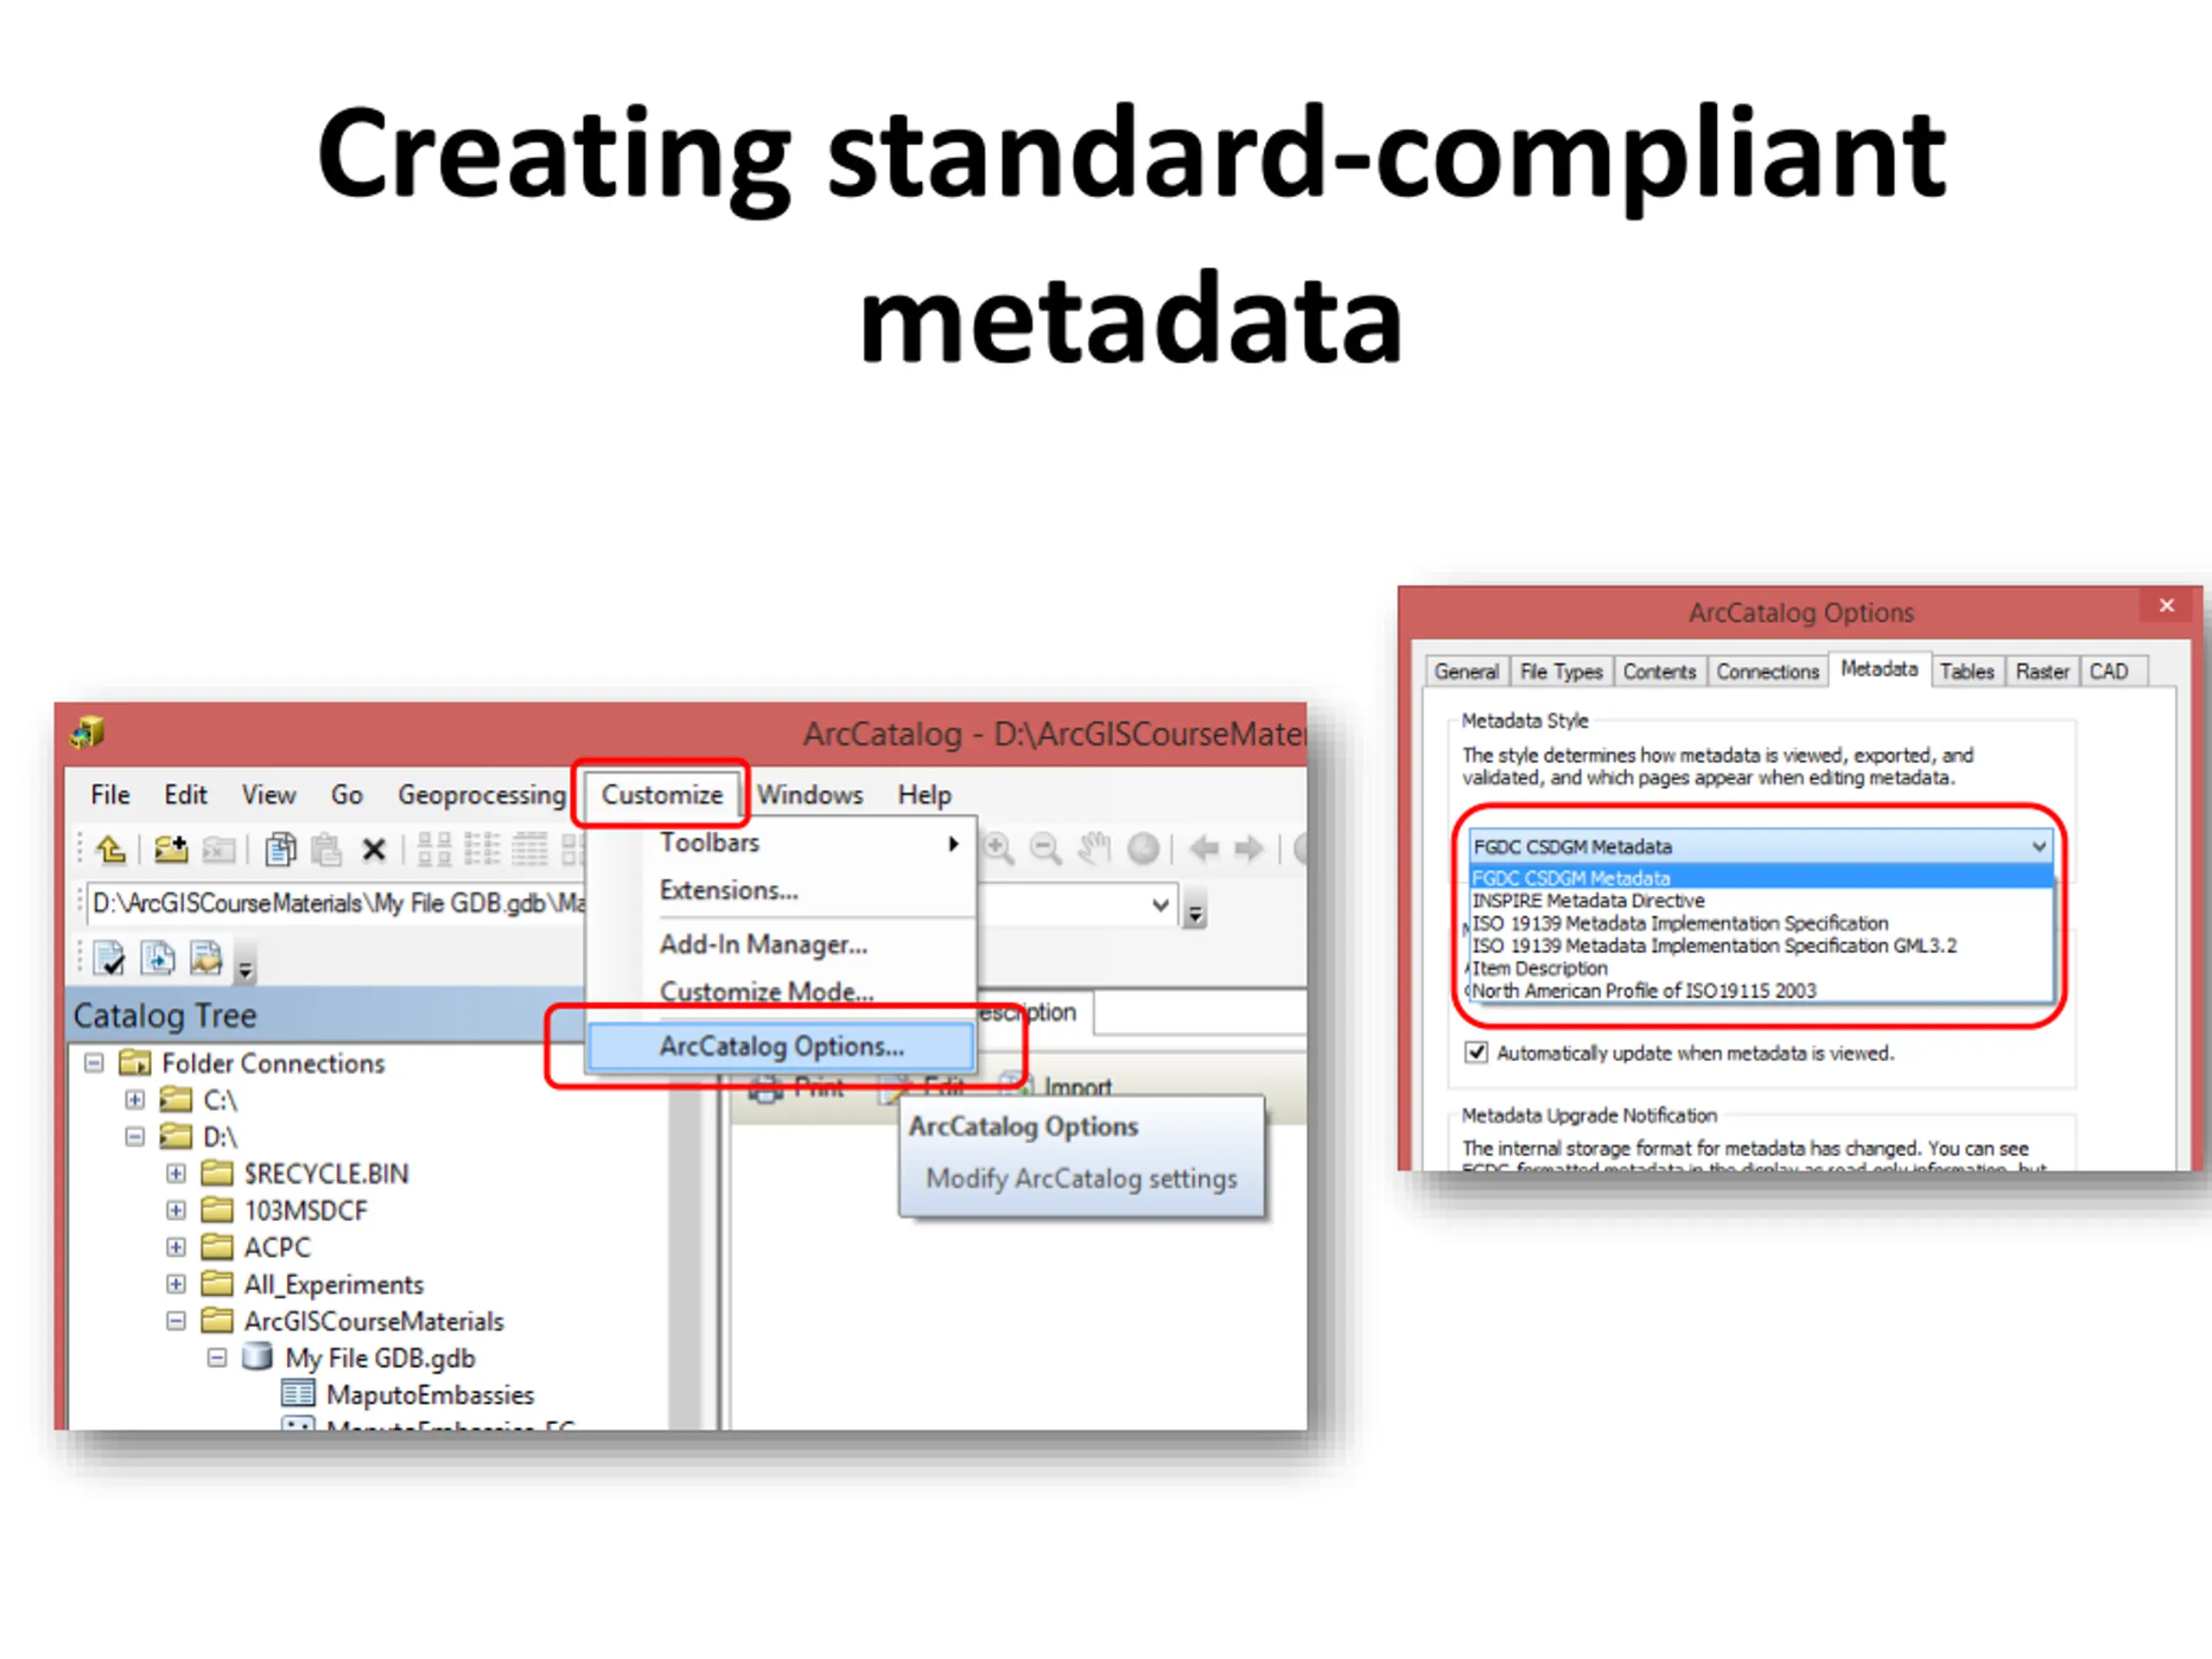Click the Go Back arrow icon
2212x1659 pixels.
point(1204,849)
